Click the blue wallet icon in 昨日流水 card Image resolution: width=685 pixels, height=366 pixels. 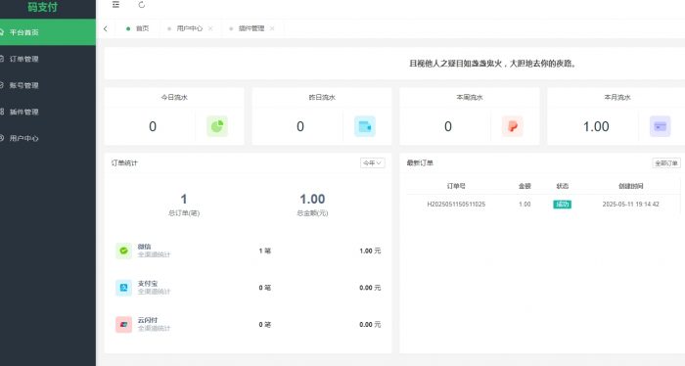click(x=365, y=126)
